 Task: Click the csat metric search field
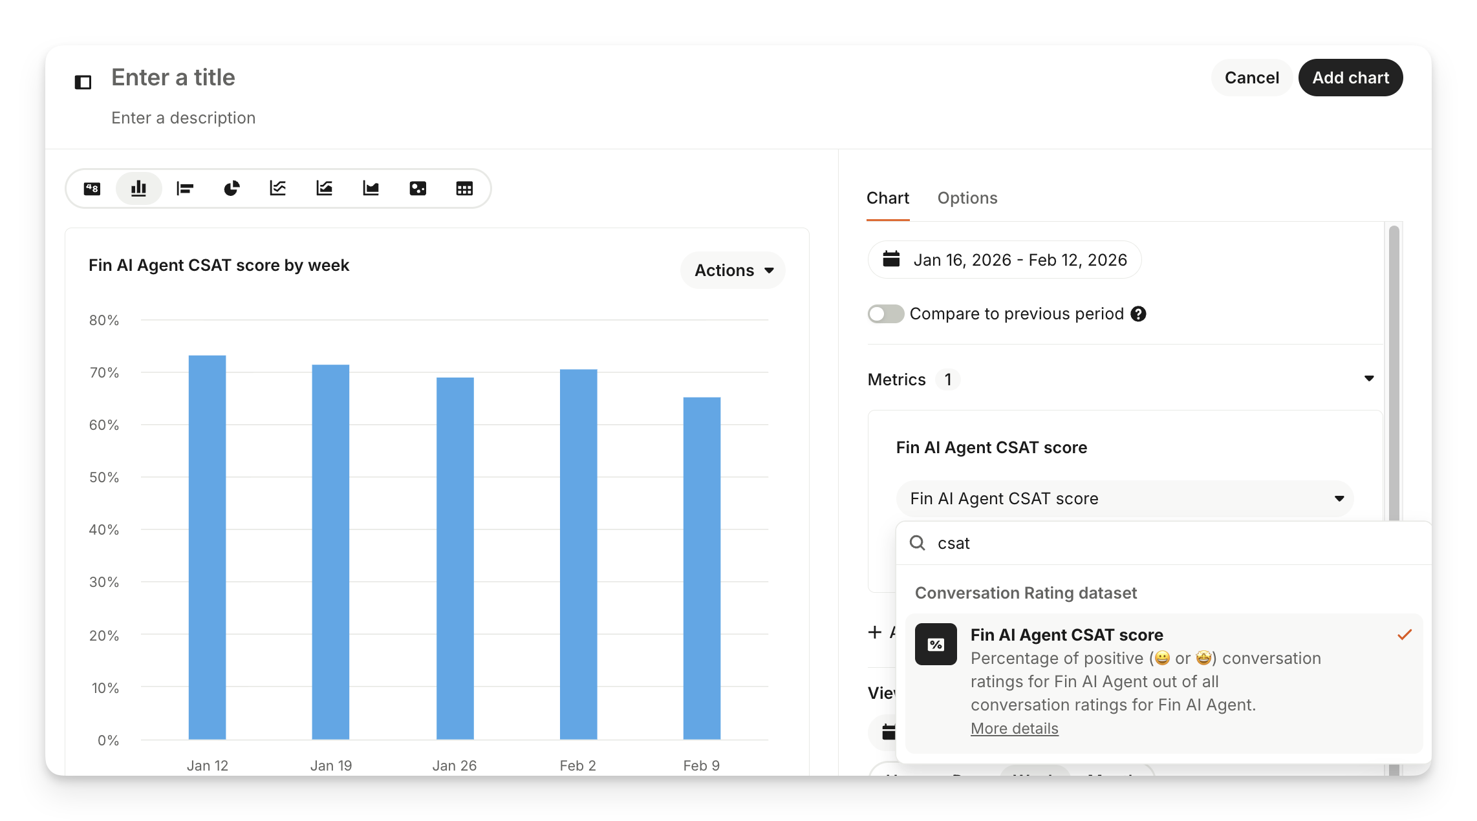click(x=1164, y=543)
